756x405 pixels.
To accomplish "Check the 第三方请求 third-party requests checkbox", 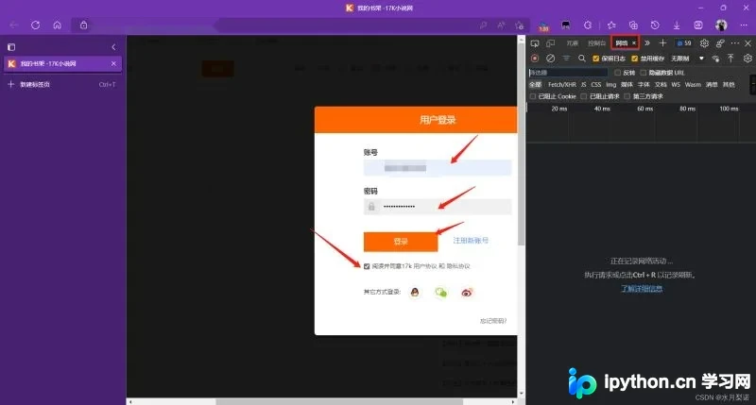I will 627,96.
